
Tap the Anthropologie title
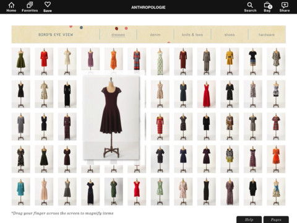point(148,7)
